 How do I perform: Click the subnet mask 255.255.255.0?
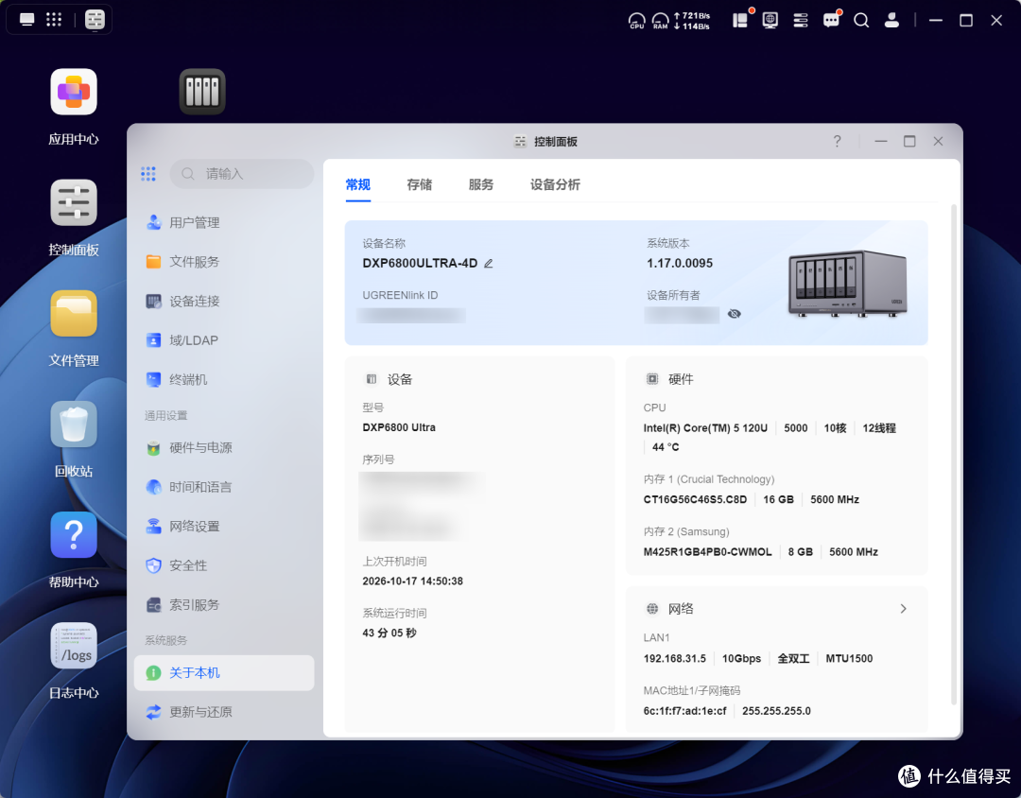coord(776,711)
